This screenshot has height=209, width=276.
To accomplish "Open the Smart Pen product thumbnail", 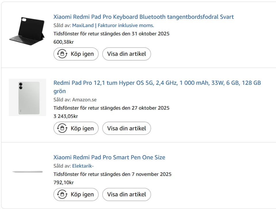I will coord(27,172).
